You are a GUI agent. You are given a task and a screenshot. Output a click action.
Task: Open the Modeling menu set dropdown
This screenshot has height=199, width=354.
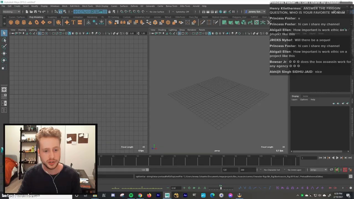[x=11, y=12]
